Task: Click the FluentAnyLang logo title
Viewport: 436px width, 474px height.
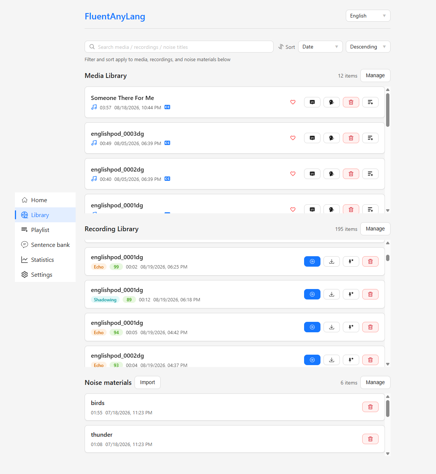Action: pos(115,16)
